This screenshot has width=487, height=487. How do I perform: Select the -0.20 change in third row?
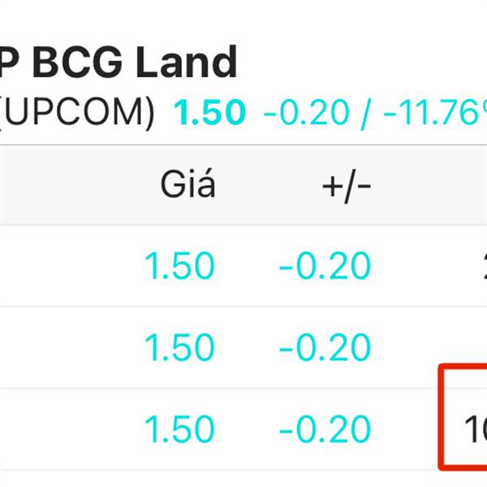coord(325,430)
